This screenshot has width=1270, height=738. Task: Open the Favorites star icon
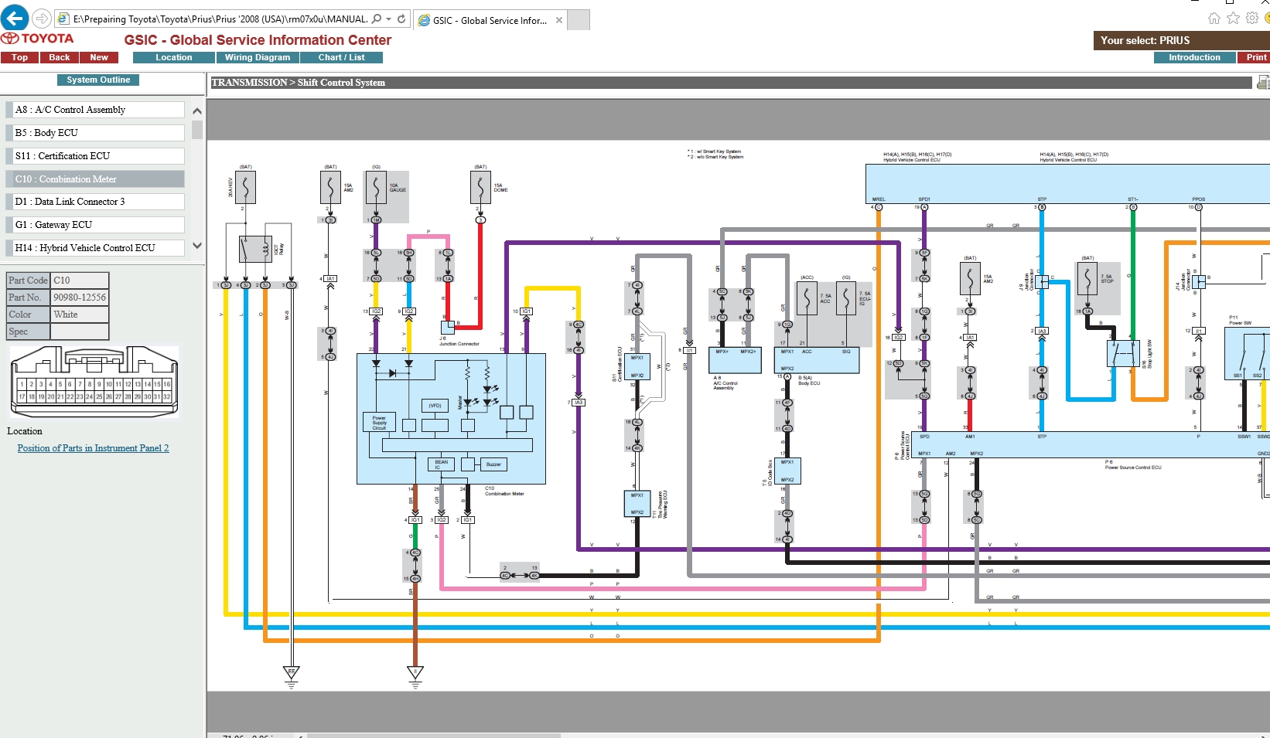[x=1233, y=18]
